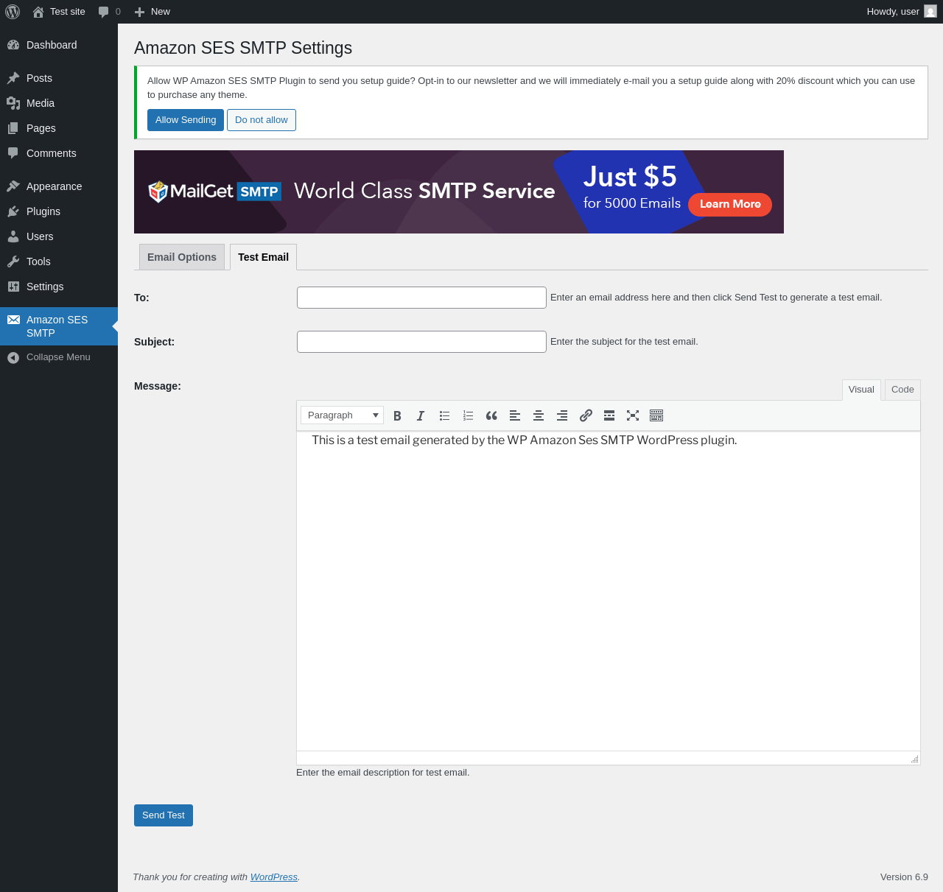
Task: Click Learn More on MailGet banner
Action: (730, 204)
